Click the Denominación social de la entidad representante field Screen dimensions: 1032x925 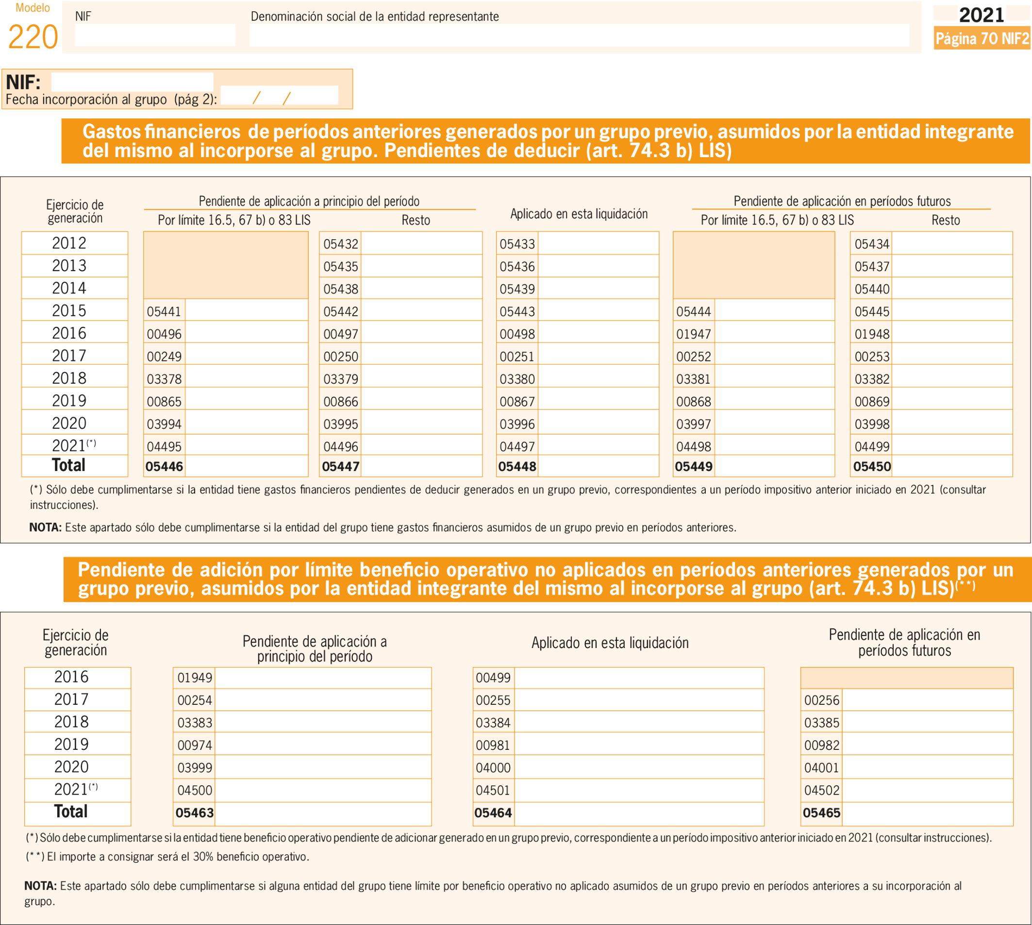579,35
